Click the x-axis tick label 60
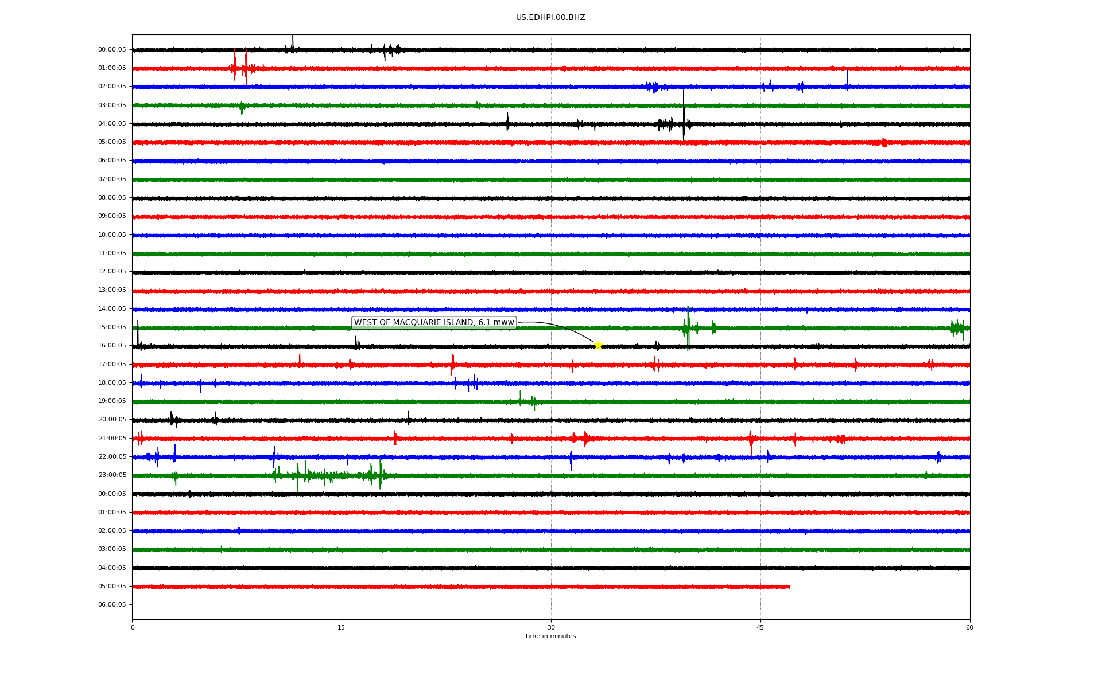 [x=969, y=627]
